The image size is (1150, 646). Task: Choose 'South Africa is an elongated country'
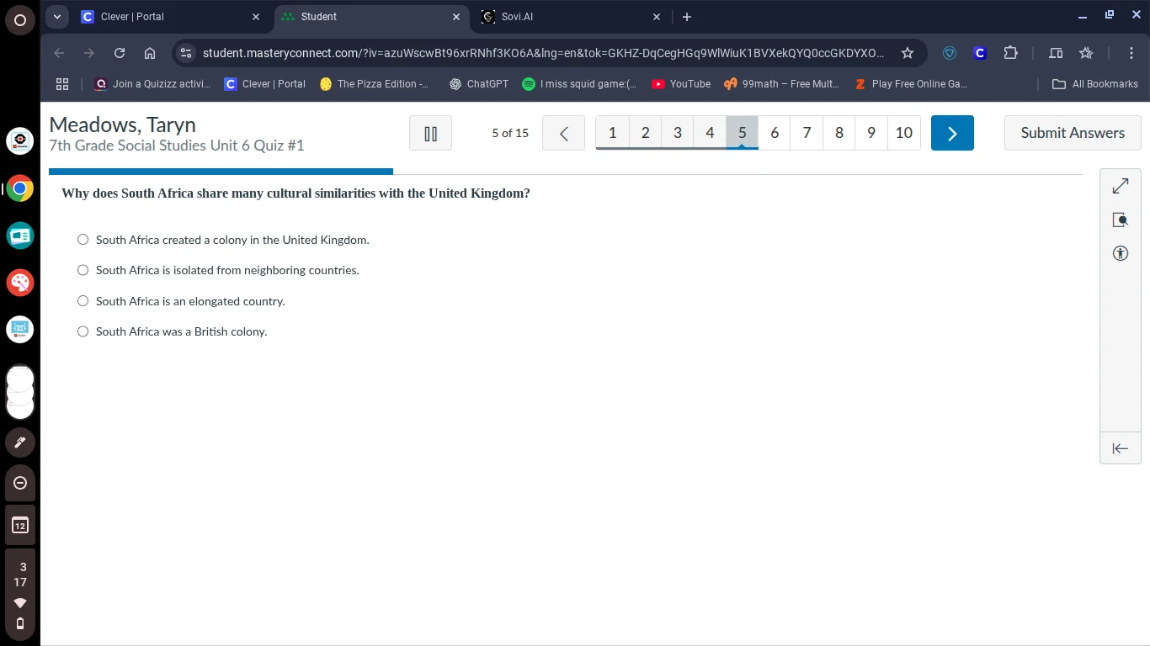[83, 301]
